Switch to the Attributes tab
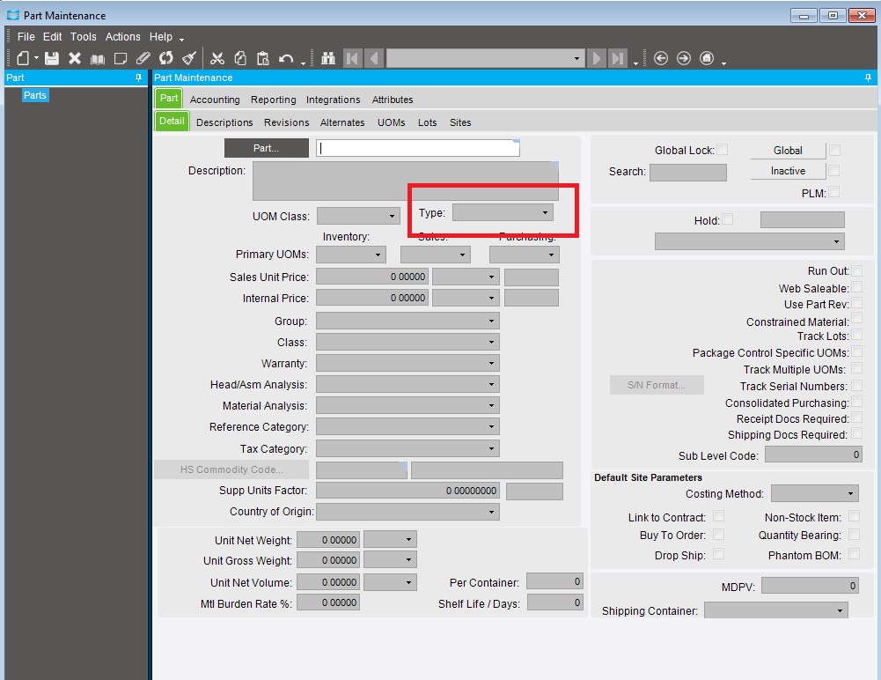881x680 pixels. [x=393, y=100]
